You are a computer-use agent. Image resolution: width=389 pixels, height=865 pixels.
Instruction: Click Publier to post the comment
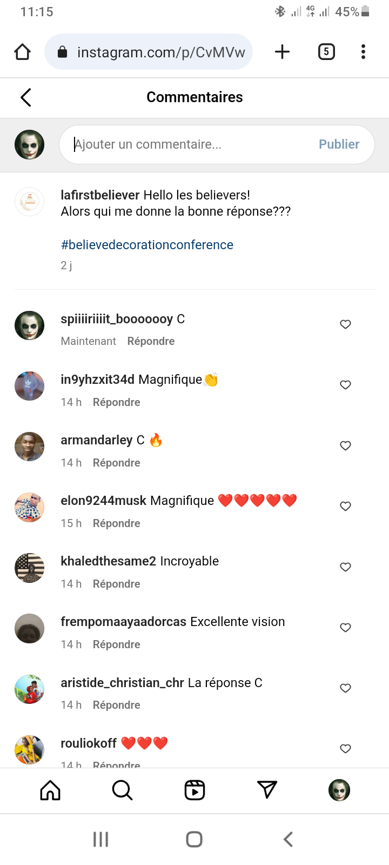339,144
